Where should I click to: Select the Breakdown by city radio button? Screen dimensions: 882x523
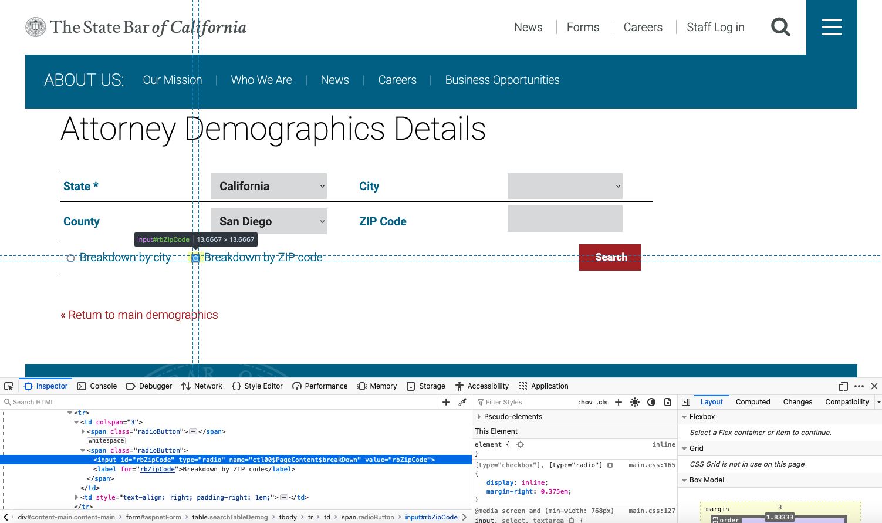tap(70, 258)
